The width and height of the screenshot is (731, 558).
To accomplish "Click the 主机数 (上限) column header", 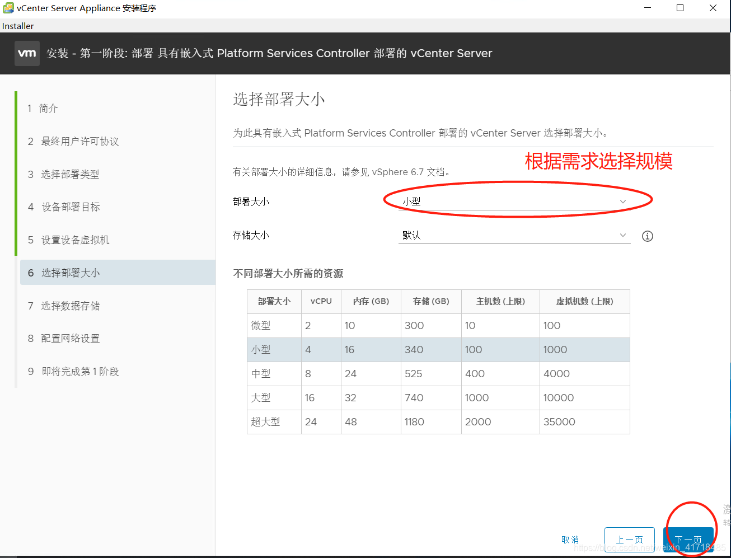I will pyautogui.click(x=500, y=301).
